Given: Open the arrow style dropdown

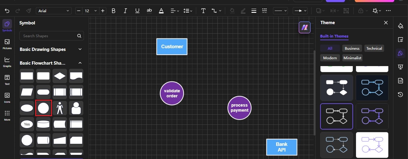Looking at the screenshot, I should click(x=300, y=11).
